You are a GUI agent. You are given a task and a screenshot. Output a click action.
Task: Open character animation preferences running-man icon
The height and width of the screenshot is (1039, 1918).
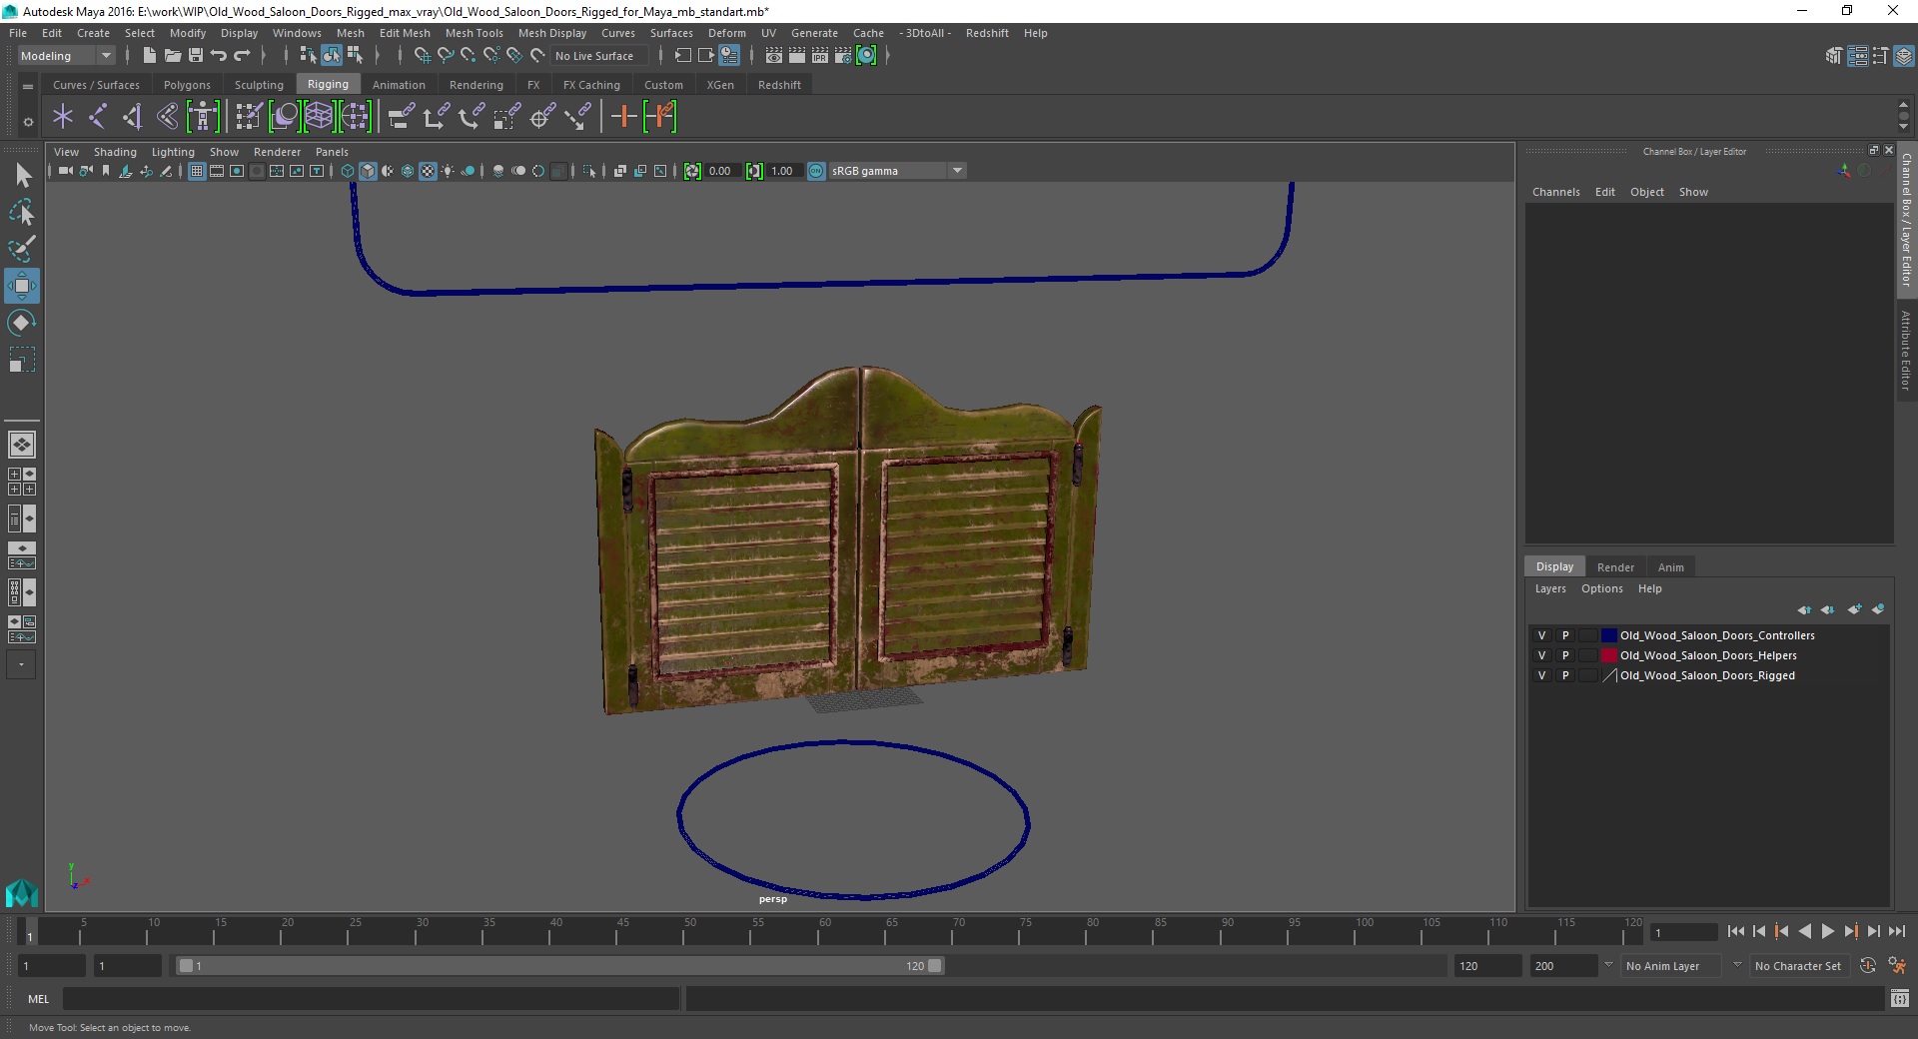(x=1897, y=966)
